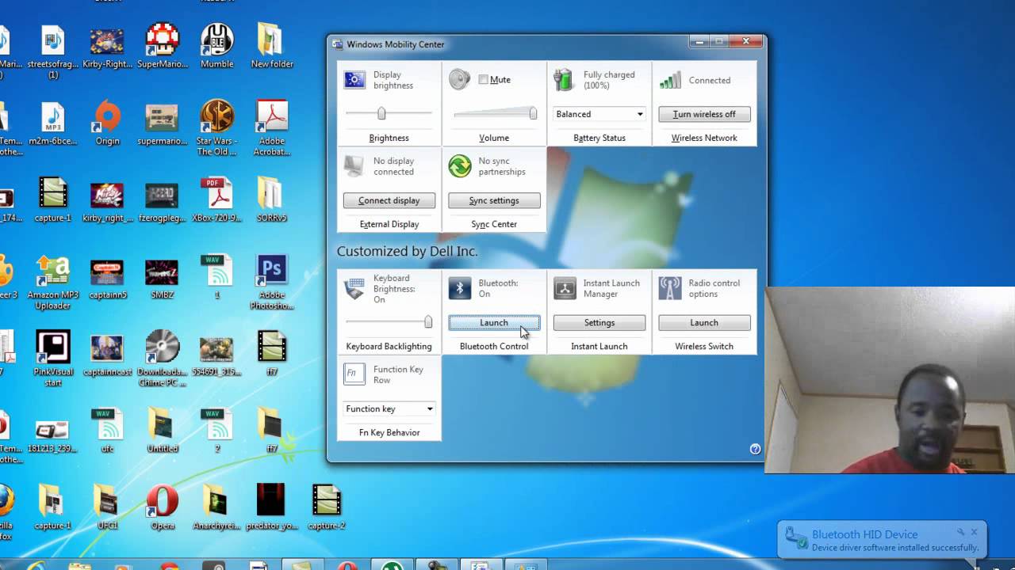Select the New folder desktop icon
Image resolution: width=1015 pixels, height=570 pixels.
point(271,46)
